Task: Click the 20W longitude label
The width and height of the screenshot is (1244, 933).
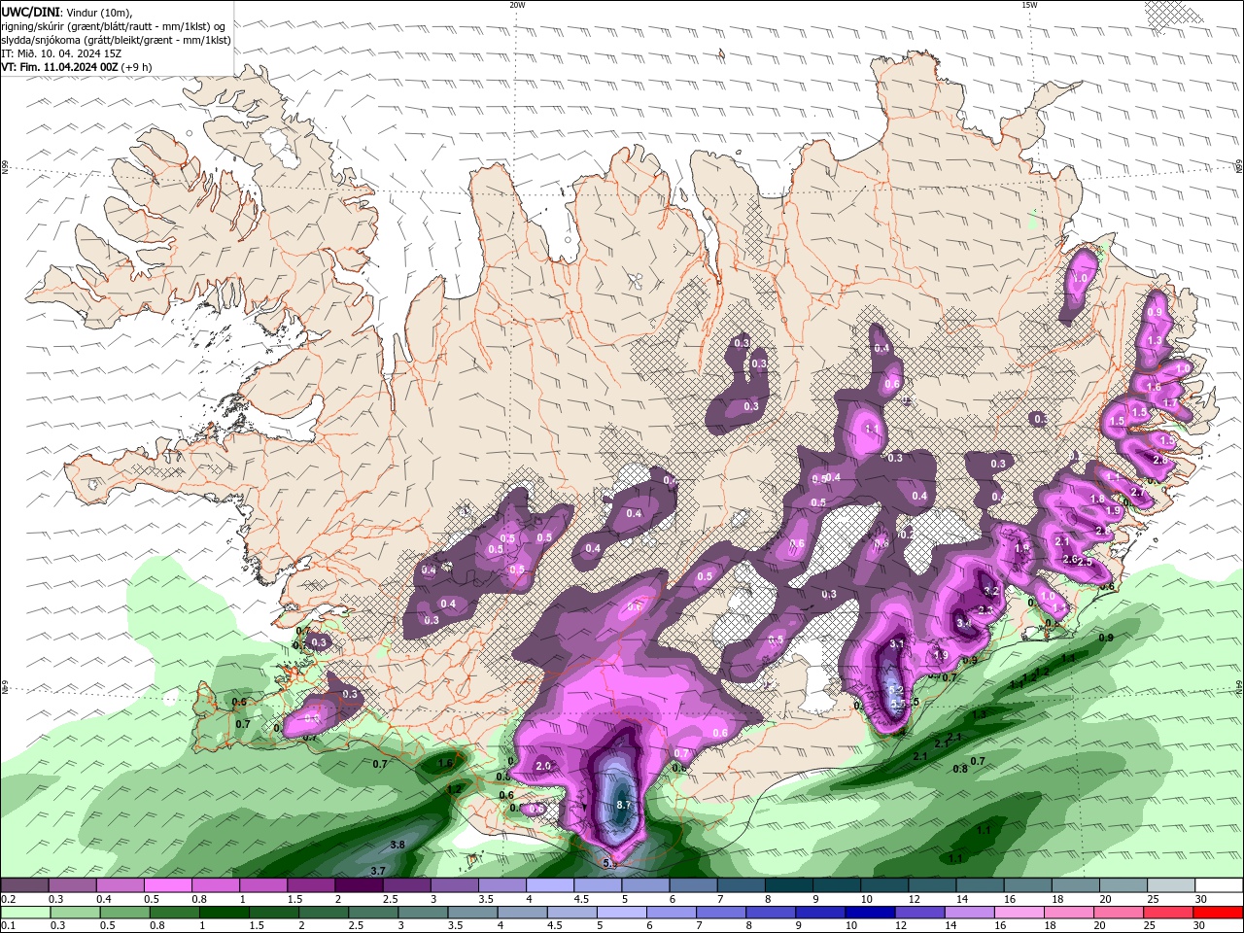Action: 517,5
